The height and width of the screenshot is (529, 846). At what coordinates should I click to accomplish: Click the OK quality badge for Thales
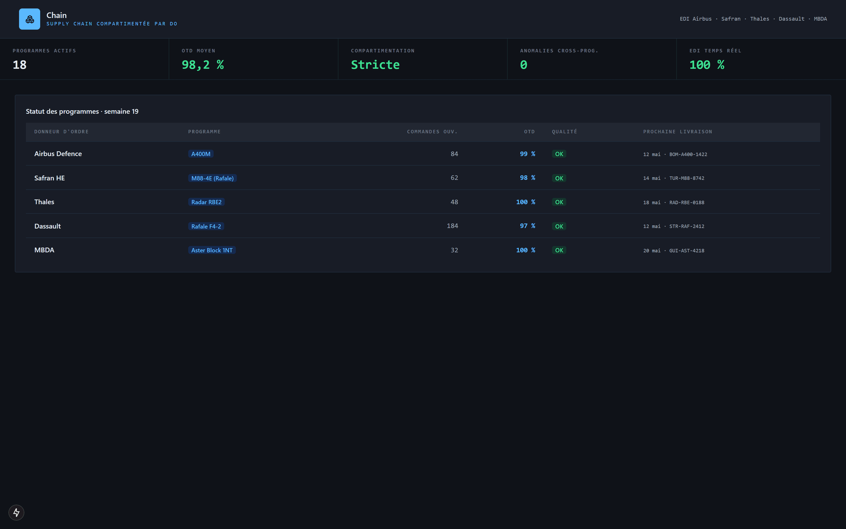pos(559,202)
